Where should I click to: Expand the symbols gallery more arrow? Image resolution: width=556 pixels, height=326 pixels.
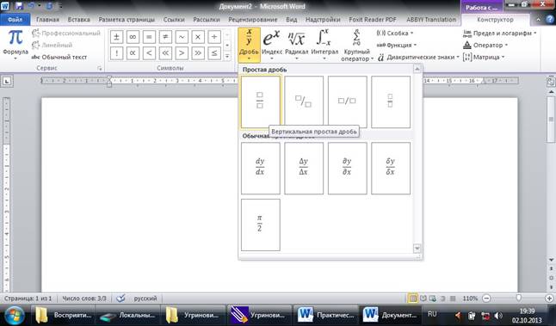(x=227, y=56)
